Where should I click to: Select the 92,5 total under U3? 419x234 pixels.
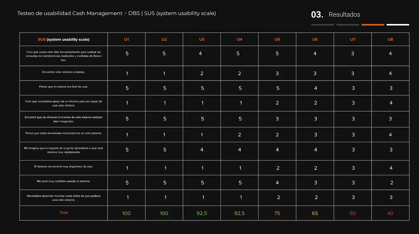pos(202,213)
